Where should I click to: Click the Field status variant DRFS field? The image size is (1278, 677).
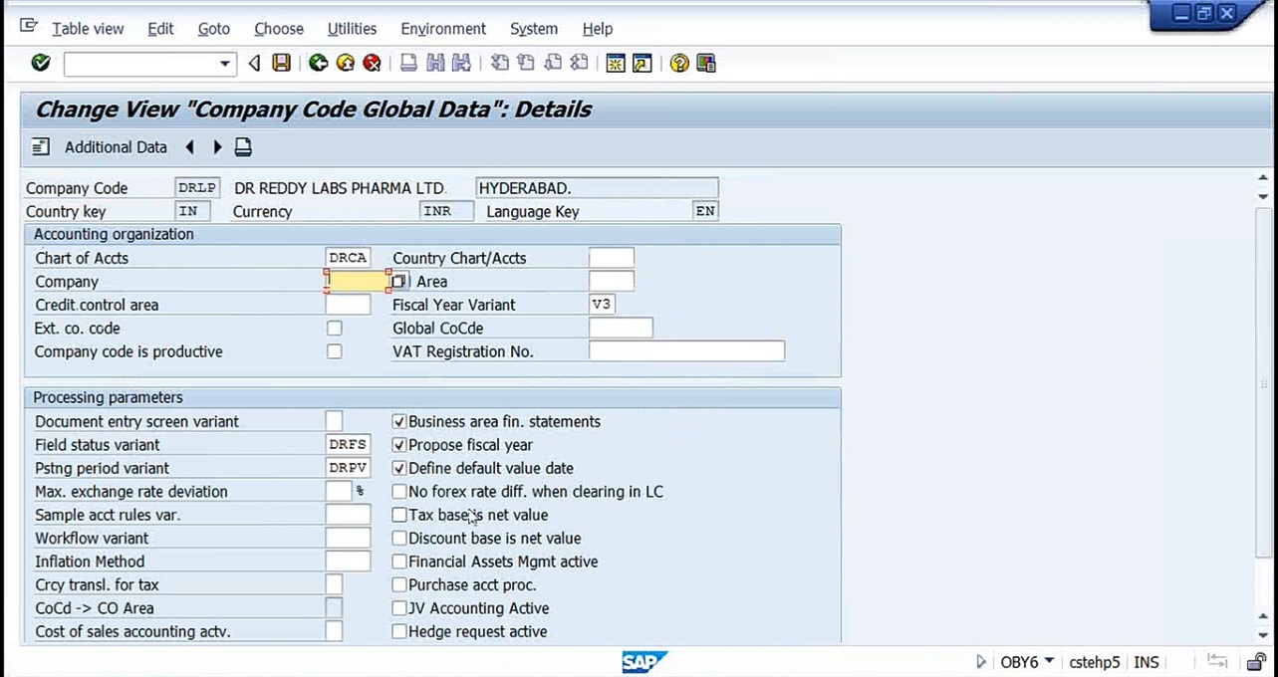[348, 444]
